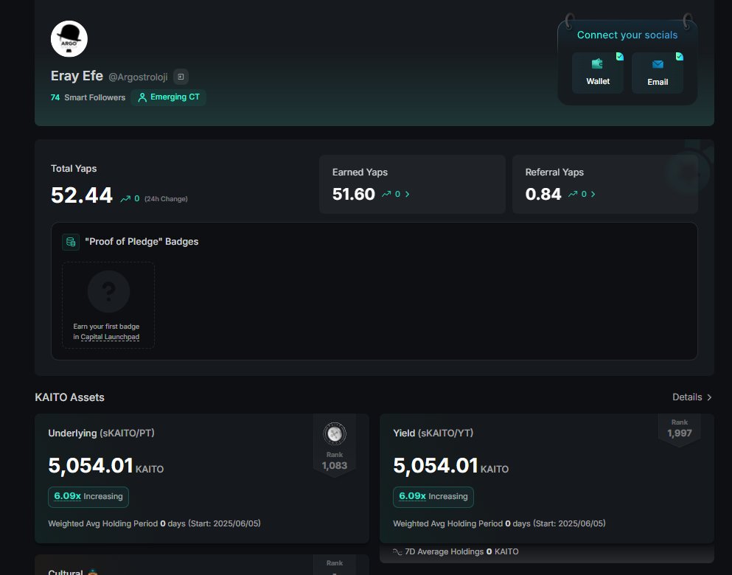The height and width of the screenshot is (575, 732).
Task: Click the Rank 1,997 badge on Yield card
Action: coord(679,429)
